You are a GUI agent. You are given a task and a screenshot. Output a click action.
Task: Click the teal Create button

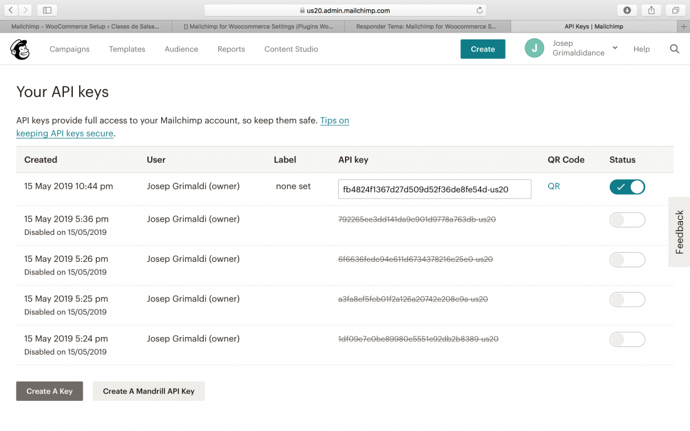483,49
